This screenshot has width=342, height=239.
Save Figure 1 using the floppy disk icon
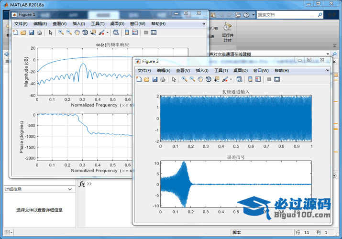pos(32,33)
